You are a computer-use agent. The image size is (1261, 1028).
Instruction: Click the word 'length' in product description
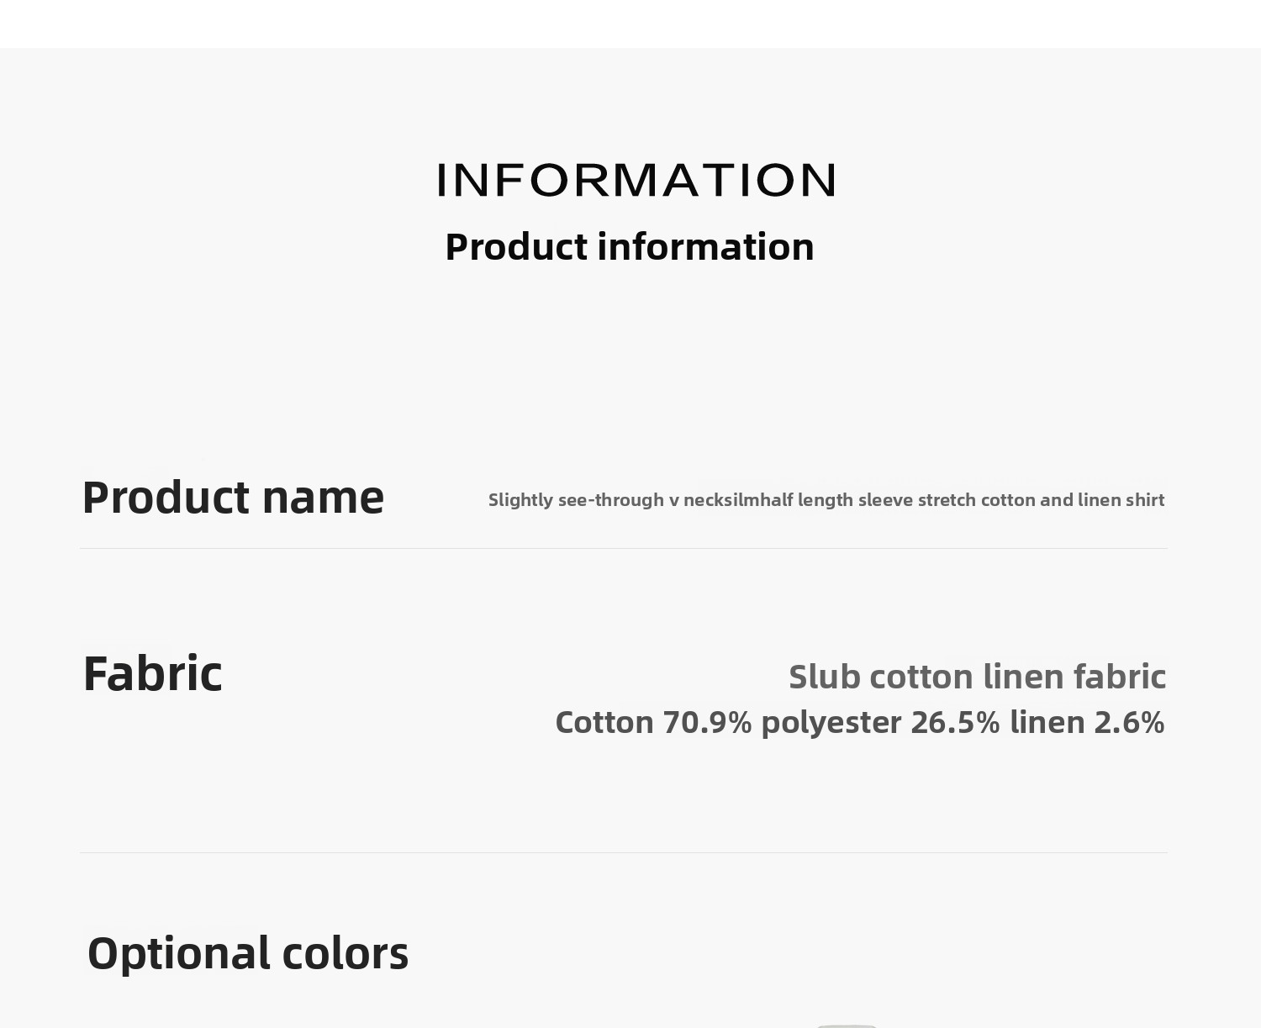[x=826, y=500]
